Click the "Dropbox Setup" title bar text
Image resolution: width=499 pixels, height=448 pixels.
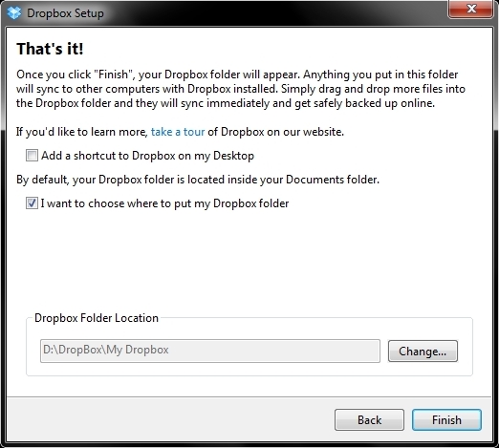(x=65, y=13)
